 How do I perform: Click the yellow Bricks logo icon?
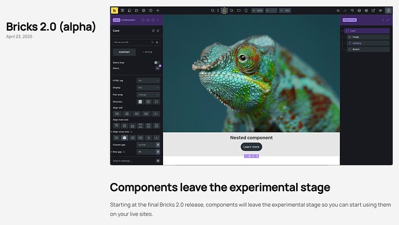[x=114, y=10]
